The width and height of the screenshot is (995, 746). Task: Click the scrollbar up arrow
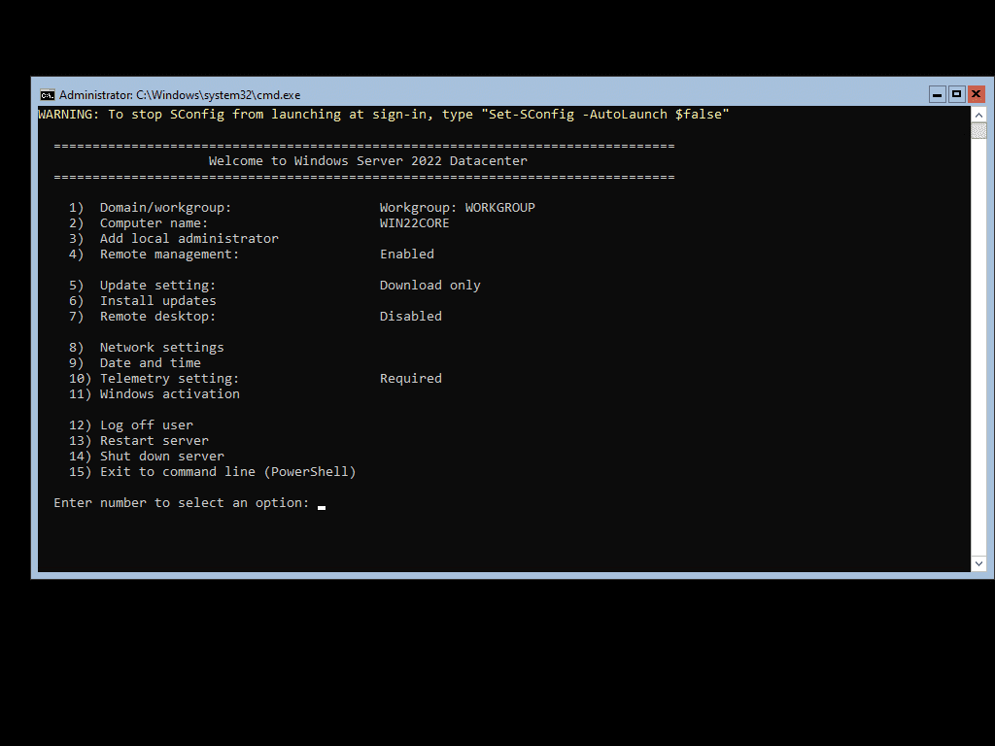979,113
